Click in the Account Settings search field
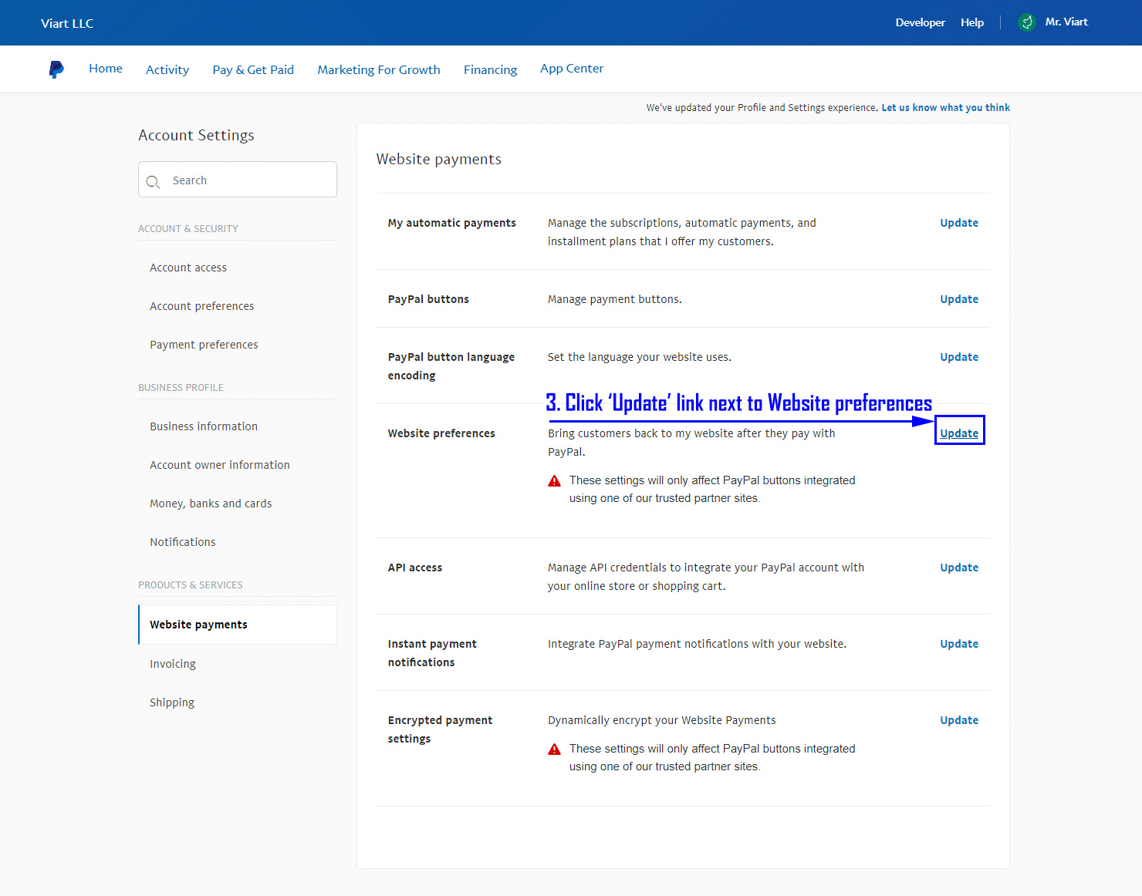This screenshot has width=1142, height=896. pyautogui.click(x=238, y=180)
